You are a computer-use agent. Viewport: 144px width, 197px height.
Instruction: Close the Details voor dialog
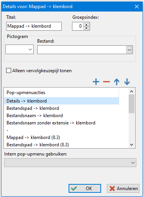[x=137, y=7]
